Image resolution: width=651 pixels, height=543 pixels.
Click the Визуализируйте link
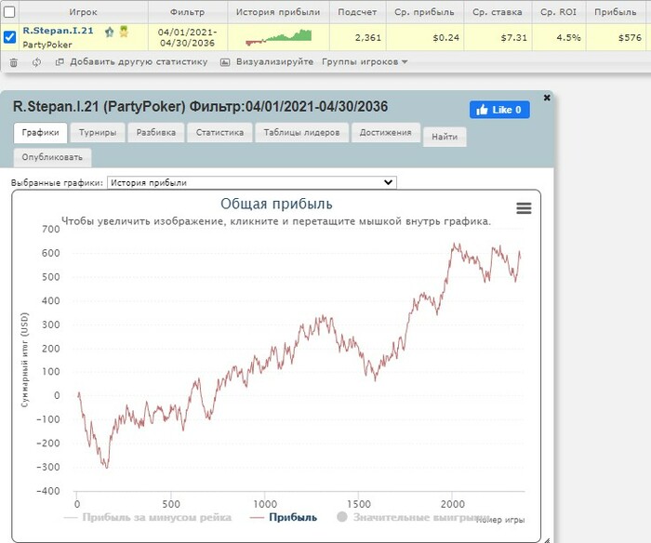[275, 62]
